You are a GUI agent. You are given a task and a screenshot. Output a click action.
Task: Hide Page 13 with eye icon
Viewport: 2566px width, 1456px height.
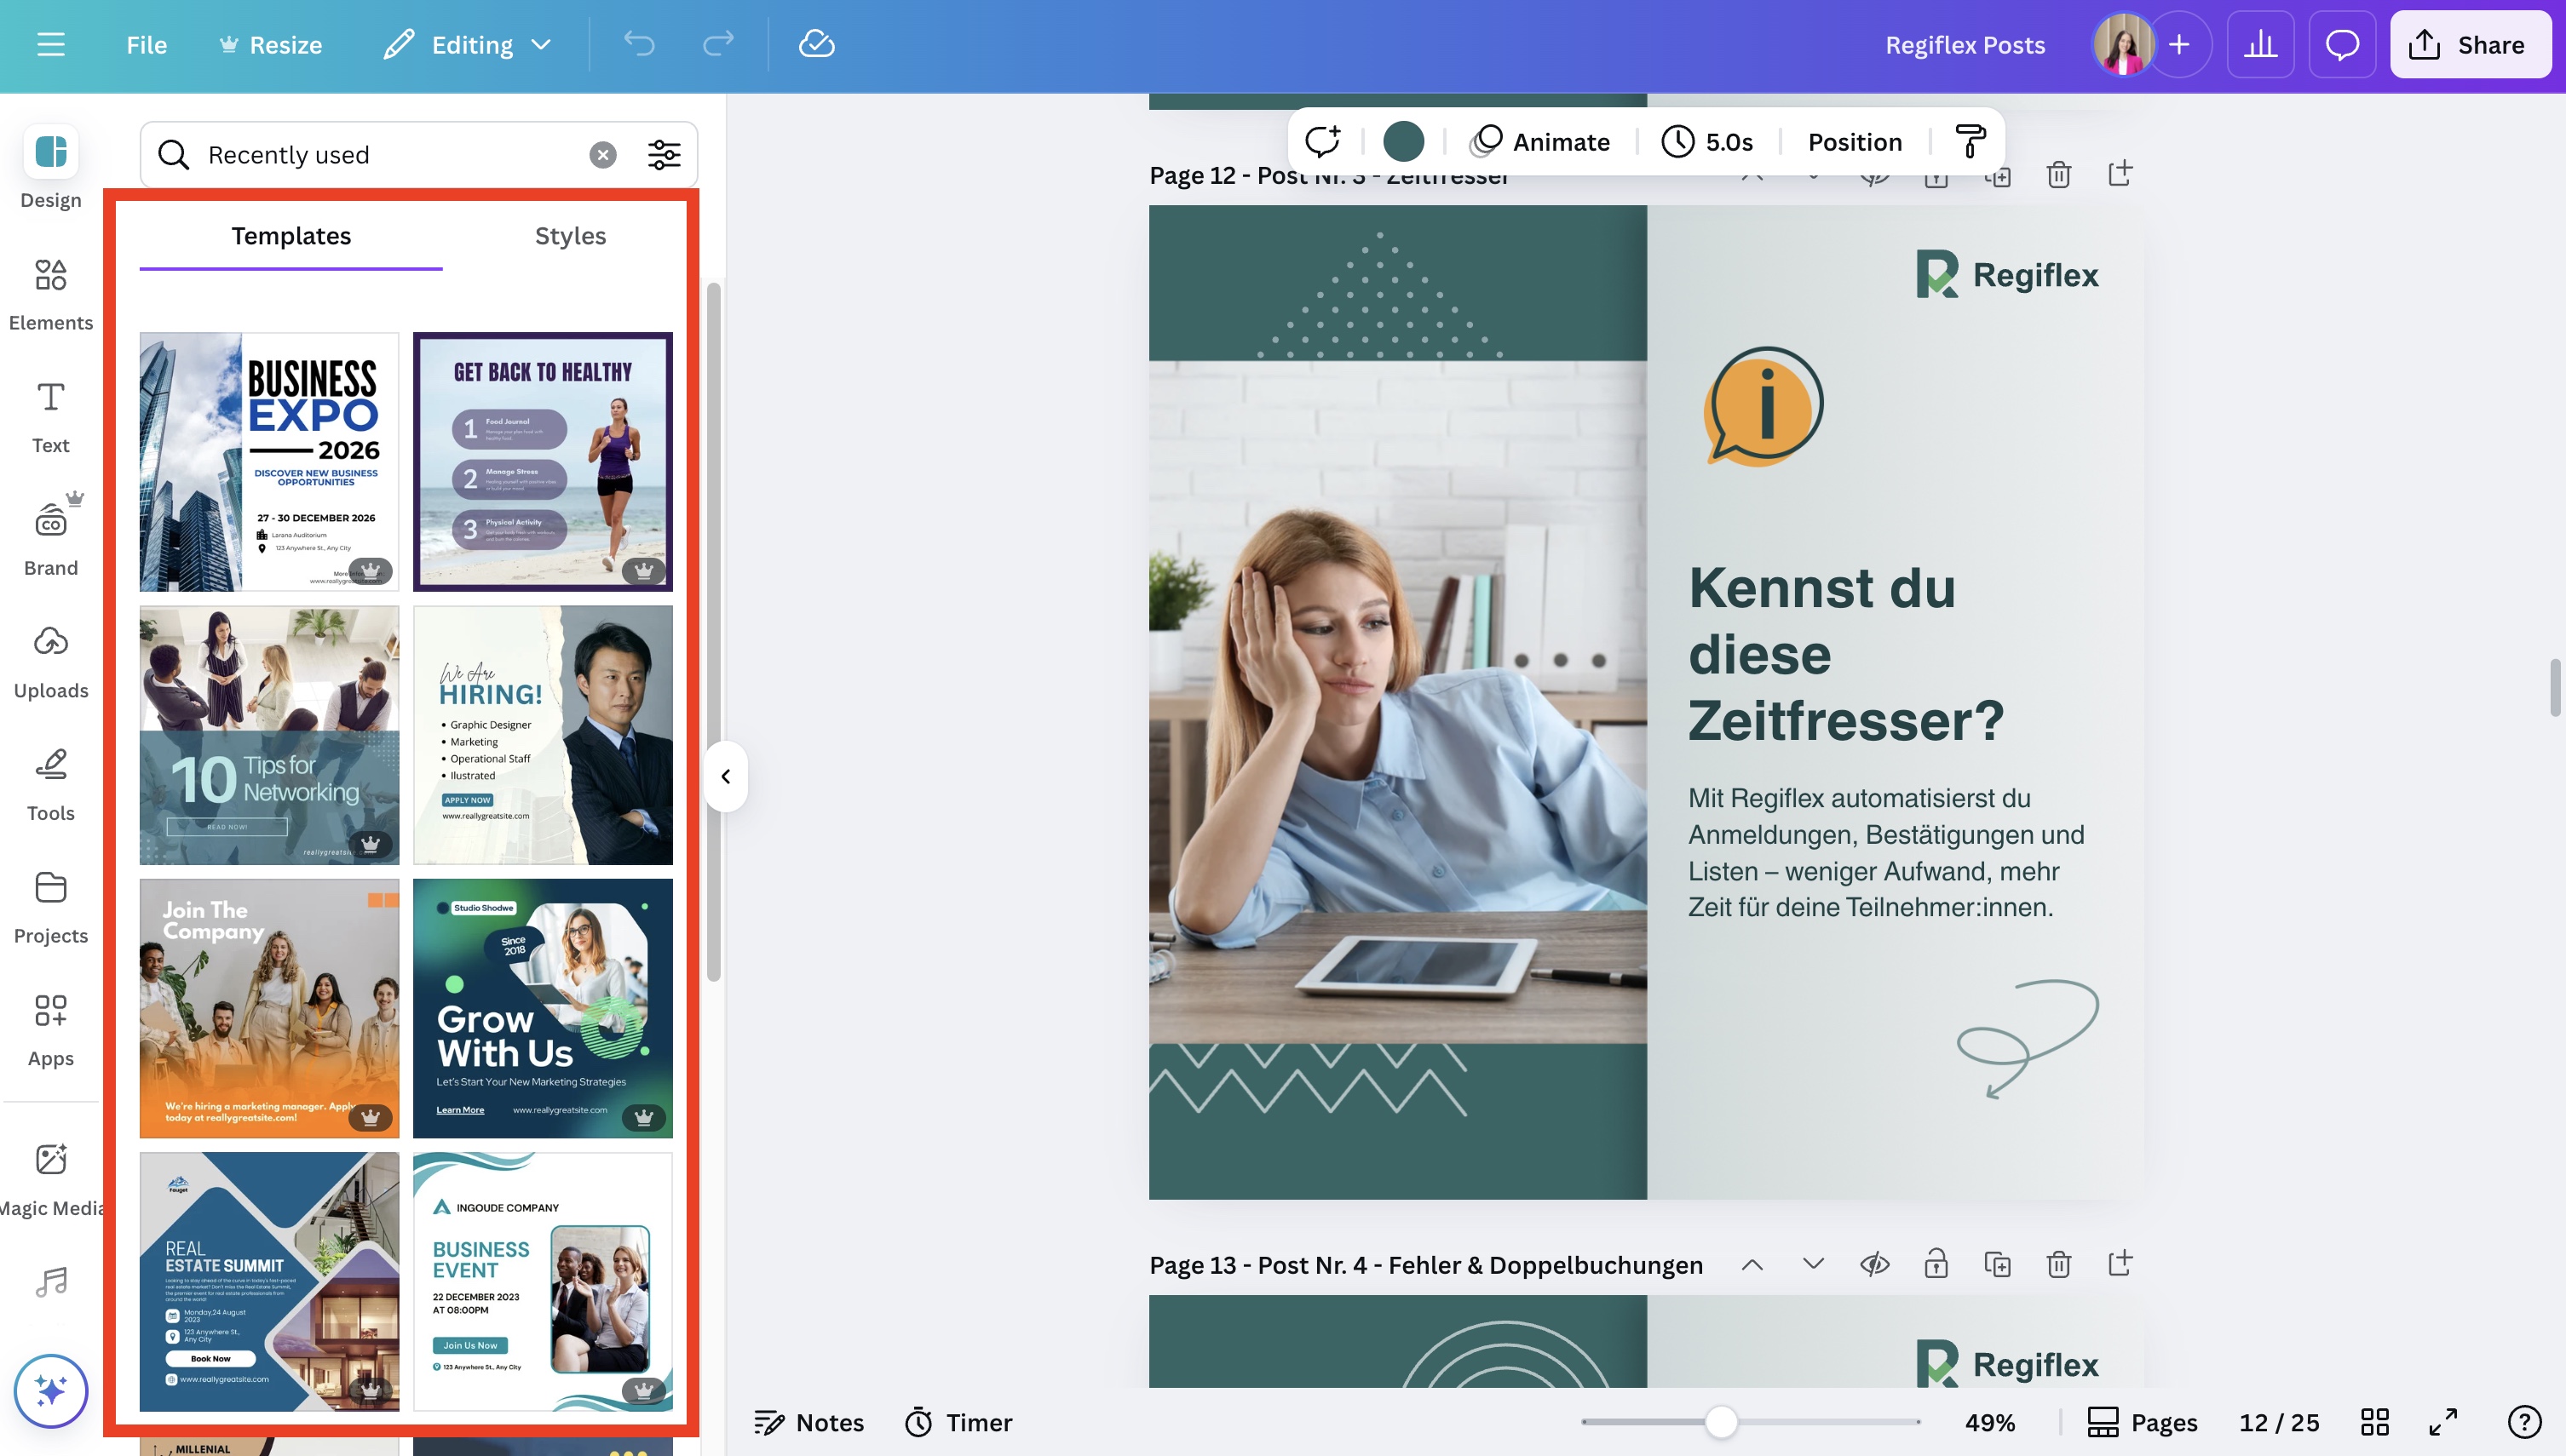1873,1264
